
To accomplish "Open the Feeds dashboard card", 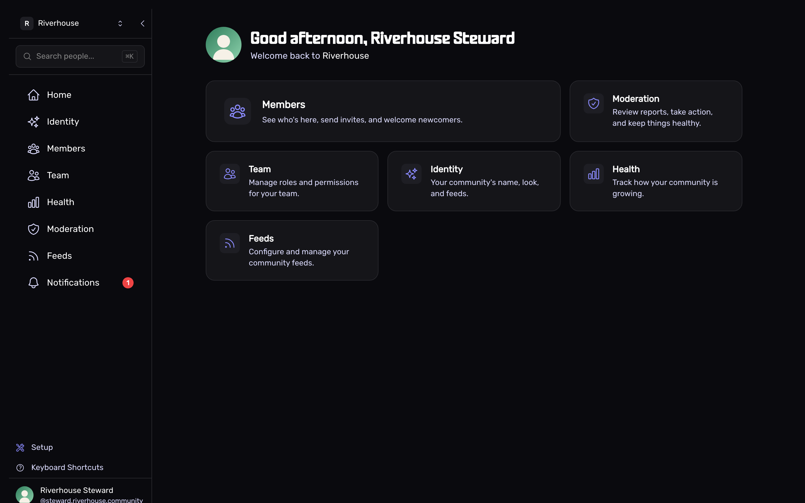I will tap(292, 250).
